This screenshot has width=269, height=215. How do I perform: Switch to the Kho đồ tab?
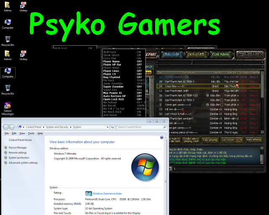coord(197,55)
